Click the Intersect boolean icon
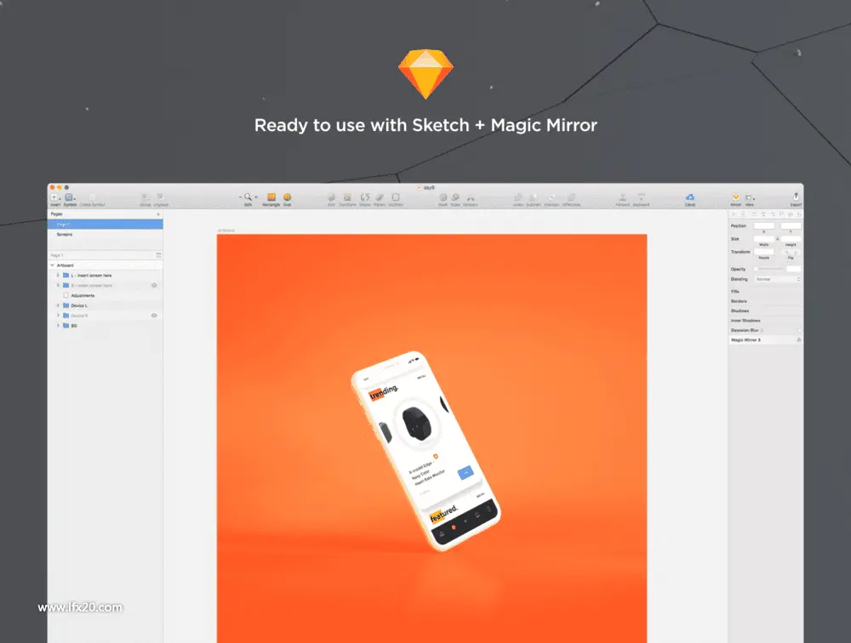The height and width of the screenshot is (643, 851). tap(551, 197)
